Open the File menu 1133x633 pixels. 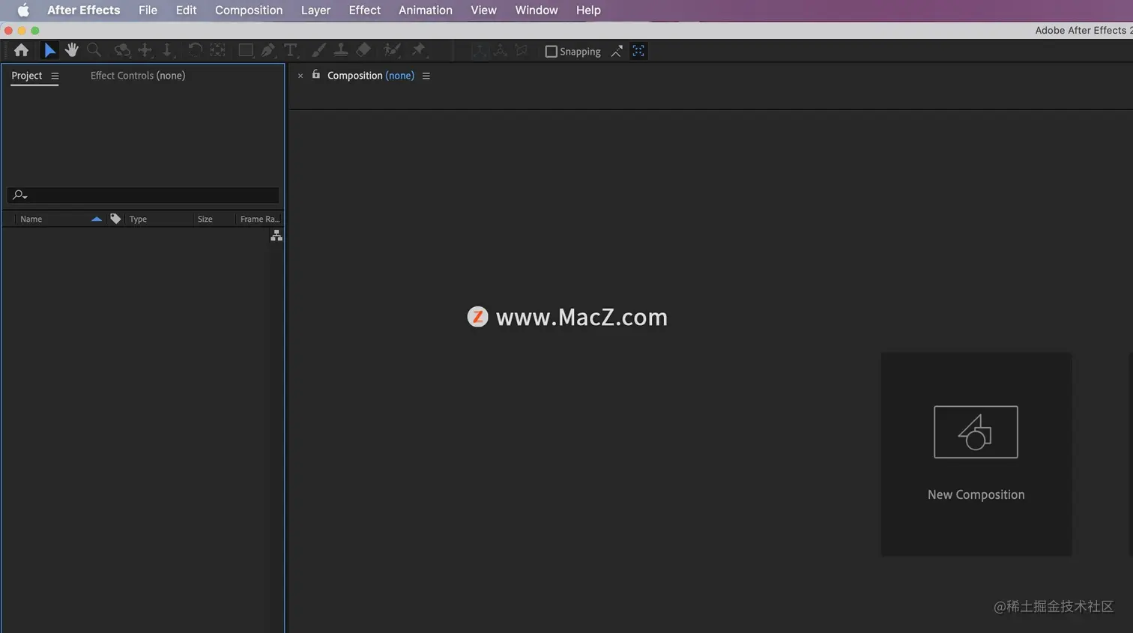[148, 10]
